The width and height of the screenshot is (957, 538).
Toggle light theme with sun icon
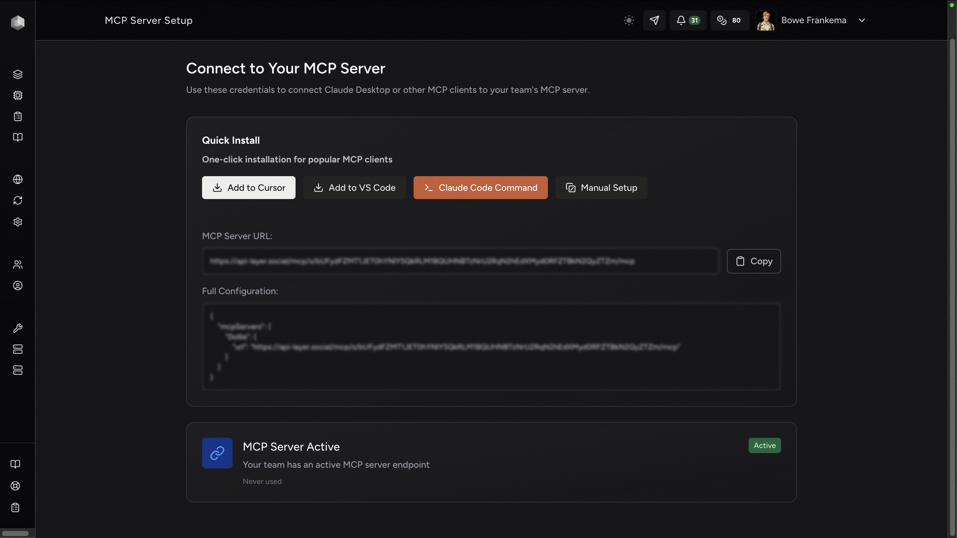[x=629, y=20]
